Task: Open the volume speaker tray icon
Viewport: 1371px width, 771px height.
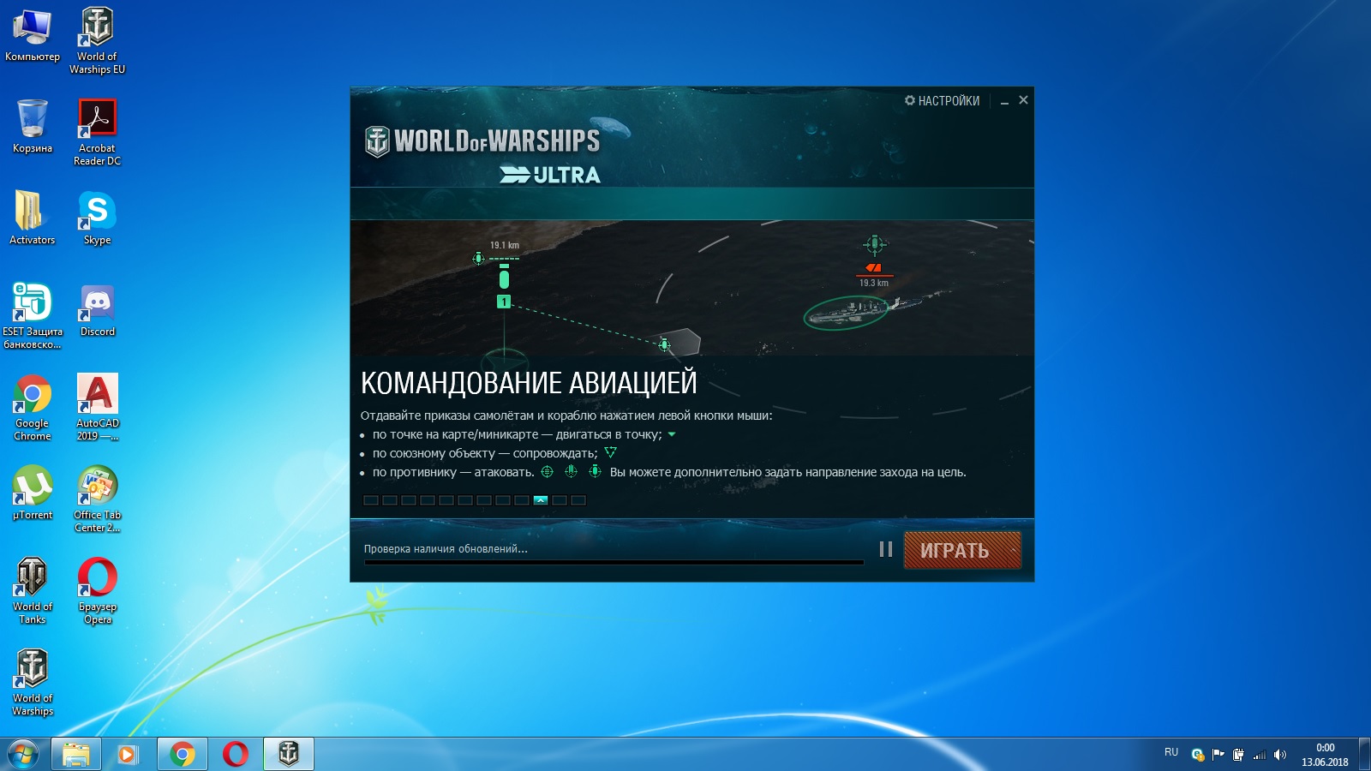Action: pyautogui.click(x=1279, y=755)
